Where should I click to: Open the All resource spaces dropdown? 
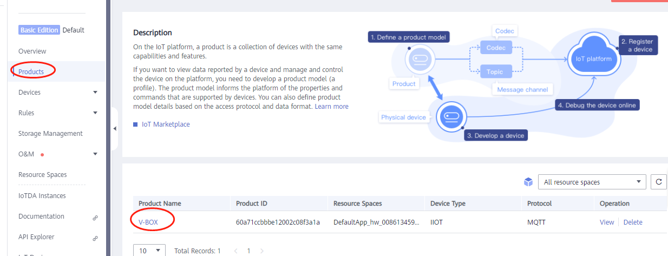point(592,182)
